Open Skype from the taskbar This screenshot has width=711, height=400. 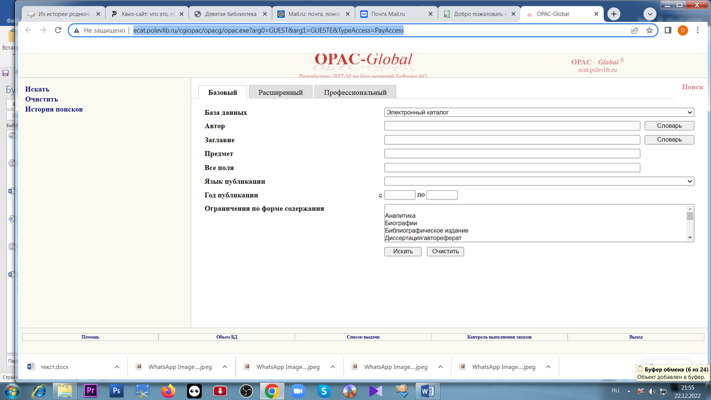pos(324,391)
